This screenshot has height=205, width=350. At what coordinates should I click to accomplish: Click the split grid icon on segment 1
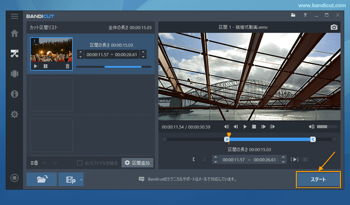click(x=46, y=66)
